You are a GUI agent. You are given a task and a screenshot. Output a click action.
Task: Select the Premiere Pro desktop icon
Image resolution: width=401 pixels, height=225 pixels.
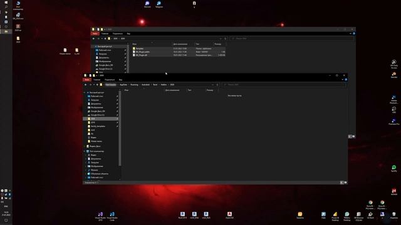(394, 122)
